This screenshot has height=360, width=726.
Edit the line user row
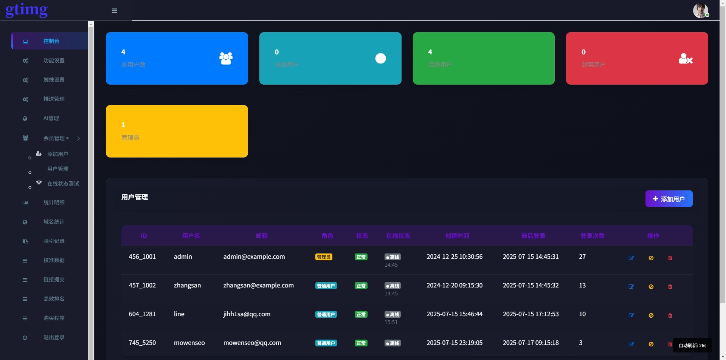(631, 315)
